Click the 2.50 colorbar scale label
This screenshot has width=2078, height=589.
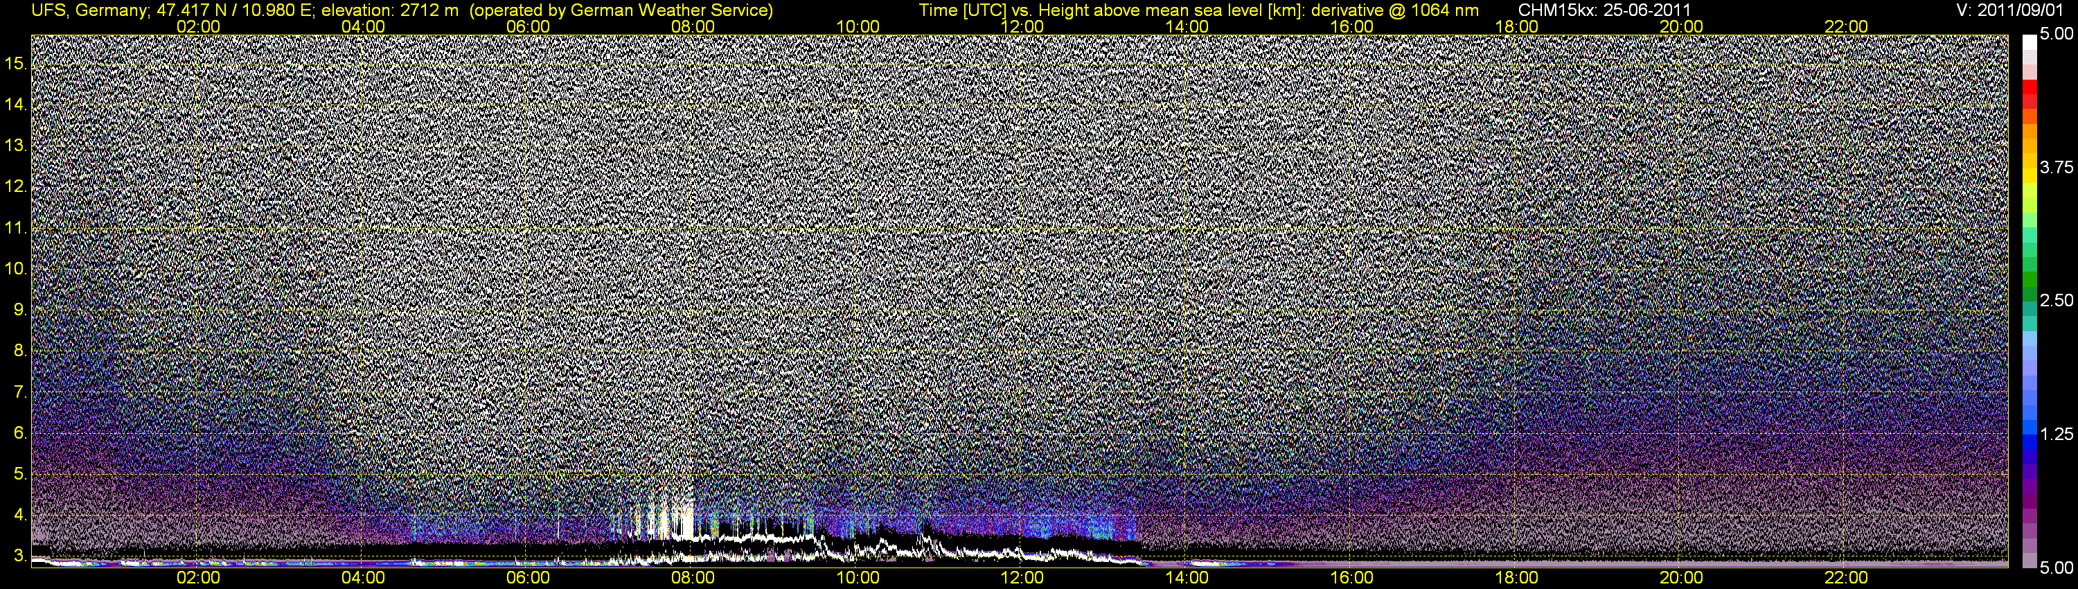[2057, 300]
